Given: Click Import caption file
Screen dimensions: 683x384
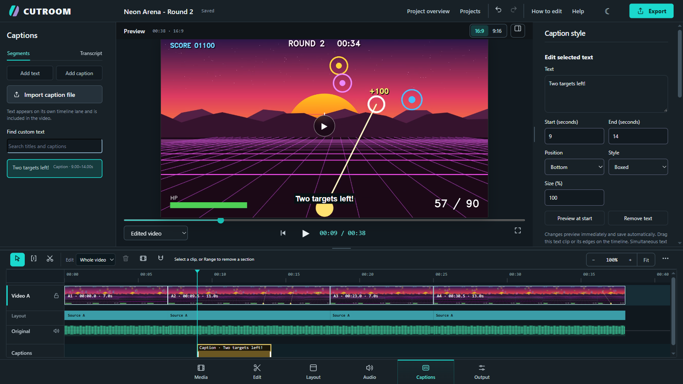Looking at the screenshot, I should click(x=55, y=94).
